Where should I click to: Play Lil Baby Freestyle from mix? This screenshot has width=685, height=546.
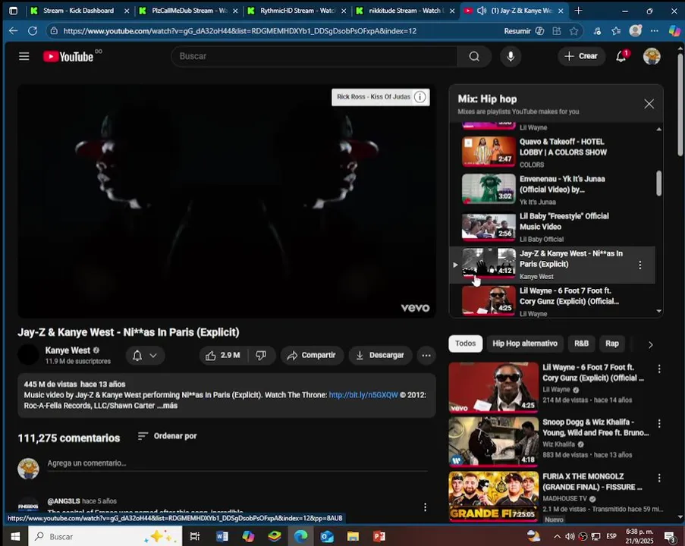click(551, 227)
